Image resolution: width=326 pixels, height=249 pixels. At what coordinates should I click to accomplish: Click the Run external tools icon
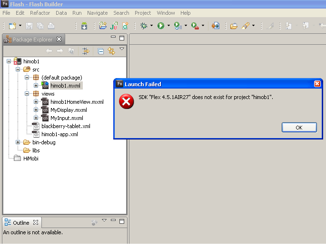[x=195, y=26]
